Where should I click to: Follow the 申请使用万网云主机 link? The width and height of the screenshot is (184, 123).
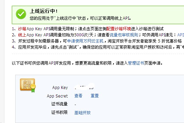coord(85,41)
